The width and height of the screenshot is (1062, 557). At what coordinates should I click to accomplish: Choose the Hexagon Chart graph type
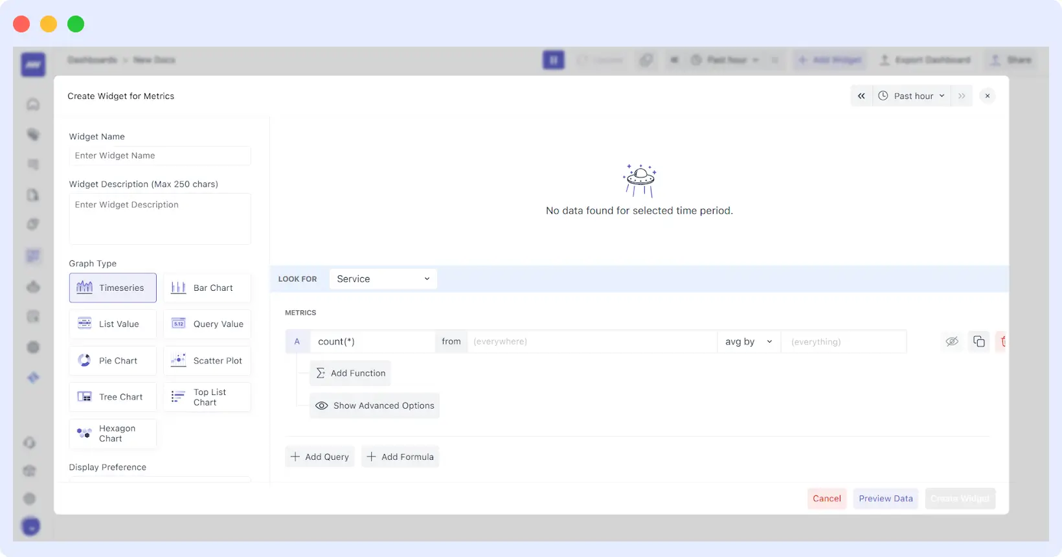coord(113,433)
